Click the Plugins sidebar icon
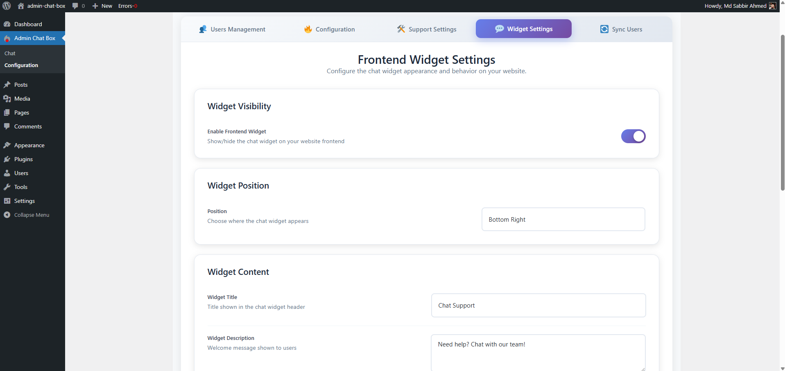 click(7, 159)
